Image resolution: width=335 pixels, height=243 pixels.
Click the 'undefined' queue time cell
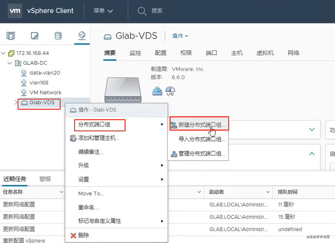coord(290,229)
